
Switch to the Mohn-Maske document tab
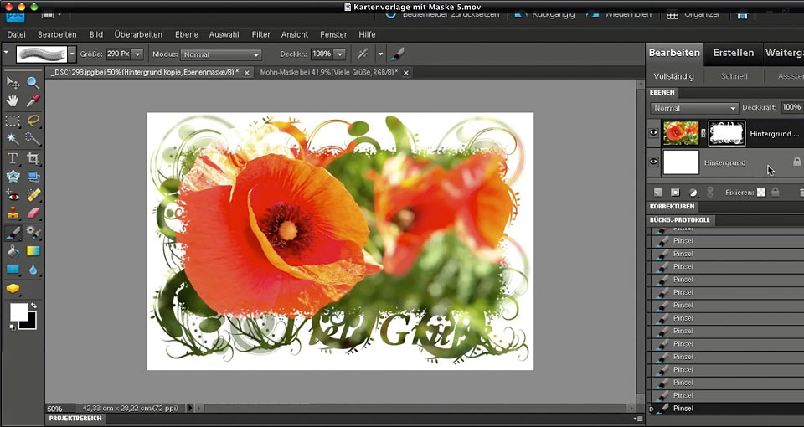click(330, 73)
